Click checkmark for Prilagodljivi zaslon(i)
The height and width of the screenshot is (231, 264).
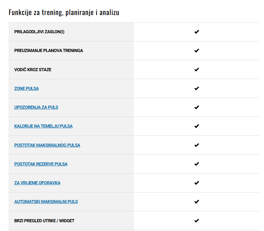click(197, 32)
